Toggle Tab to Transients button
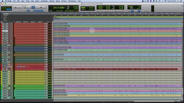This screenshot has height=103, width=184. pyautogui.click(x=28, y=11)
